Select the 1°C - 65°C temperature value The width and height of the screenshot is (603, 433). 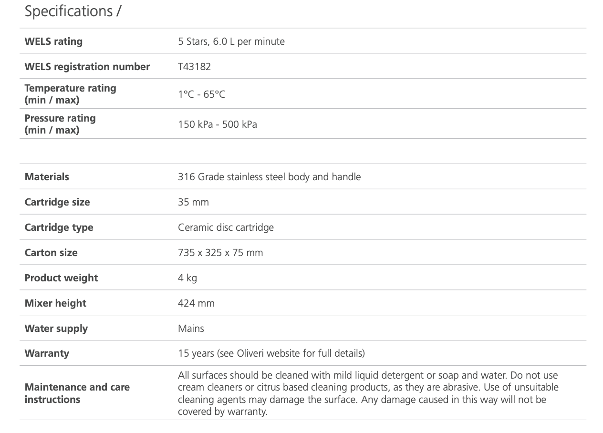click(201, 94)
